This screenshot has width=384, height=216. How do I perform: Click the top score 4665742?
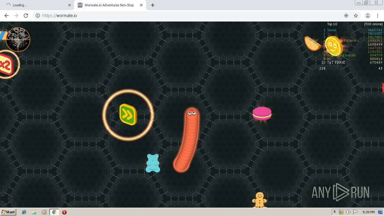pos(375,30)
